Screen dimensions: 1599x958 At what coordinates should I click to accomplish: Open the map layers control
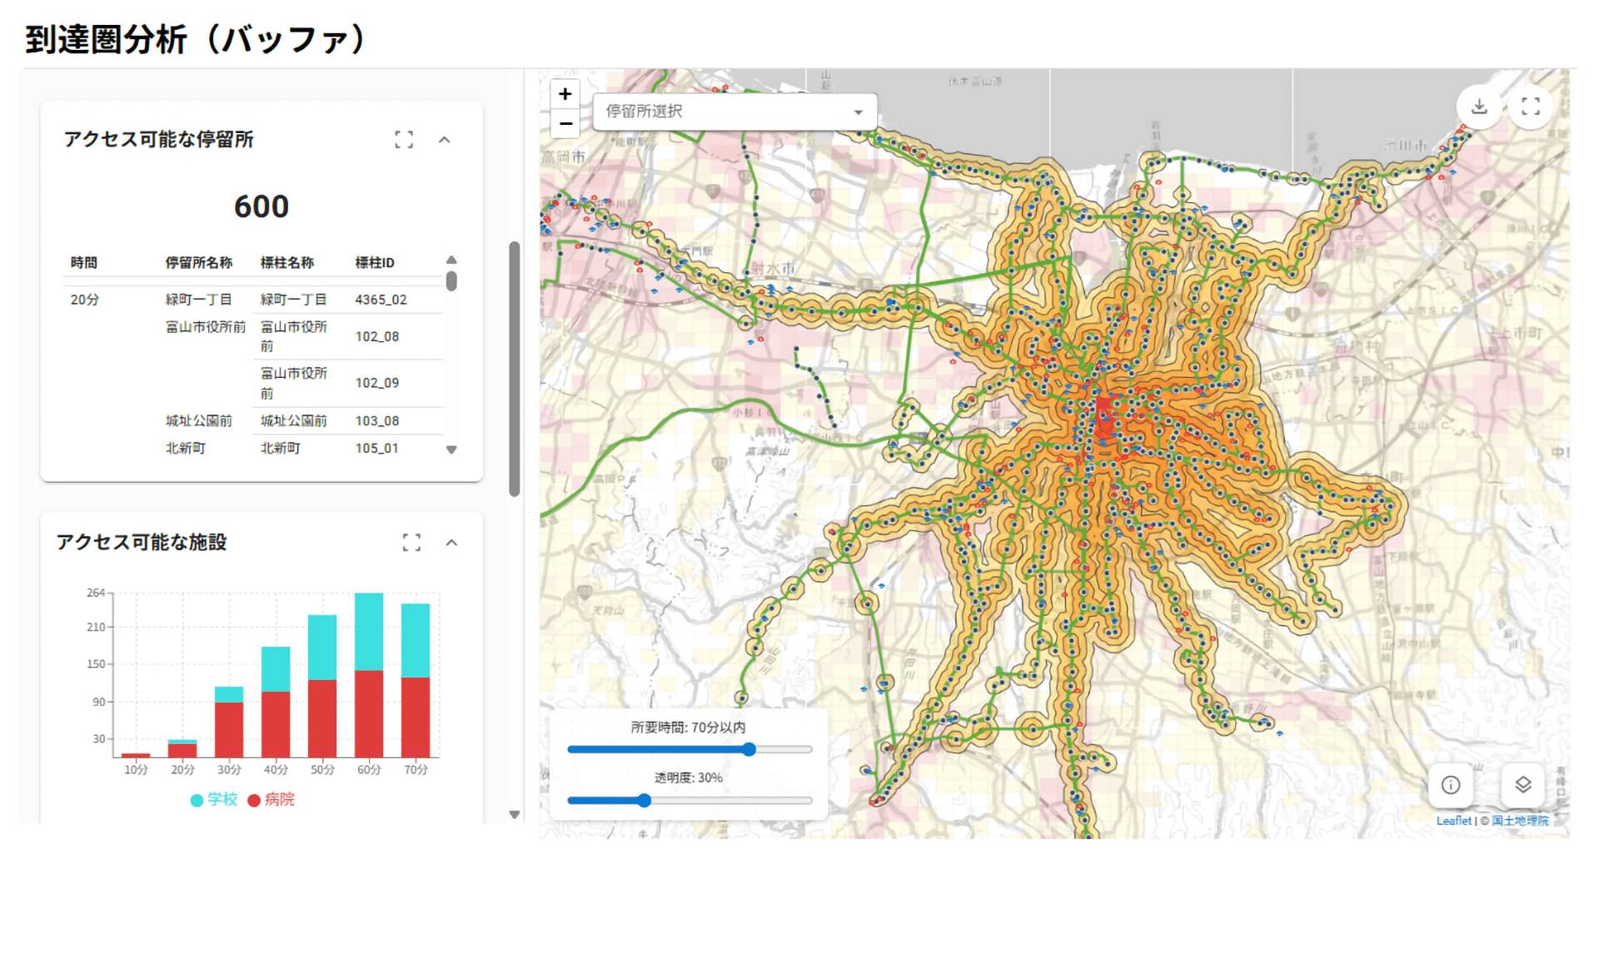(x=1523, y=785)
